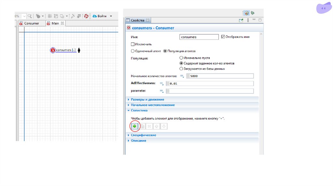Click the move-down arrow in Статистика
Screen dimensions: 333x186
[x=164, y=126]
